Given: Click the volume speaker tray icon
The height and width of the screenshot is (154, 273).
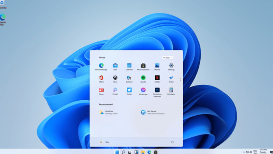Looking at the screenshot, I should pos(251,152).
